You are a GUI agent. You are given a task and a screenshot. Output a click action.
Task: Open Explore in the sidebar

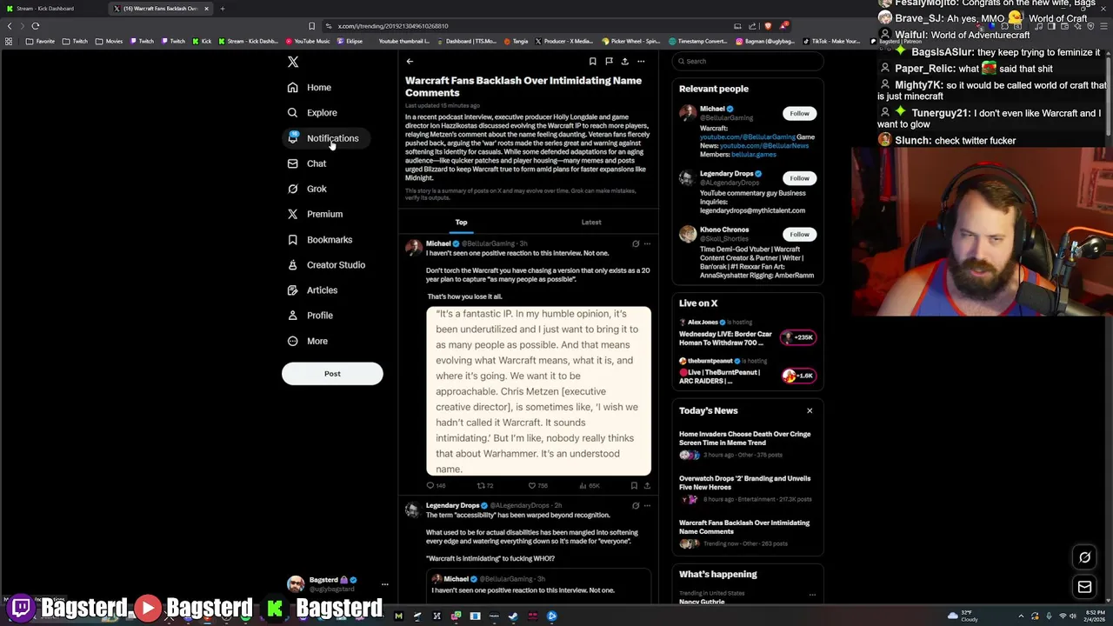313,112
